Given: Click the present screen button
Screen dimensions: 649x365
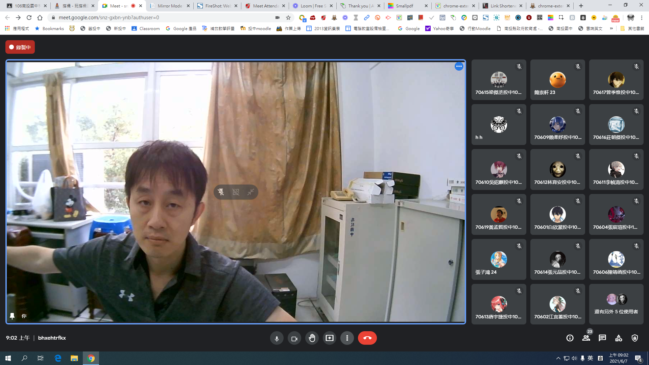Looking at the screenshot, I should (329, 338).
